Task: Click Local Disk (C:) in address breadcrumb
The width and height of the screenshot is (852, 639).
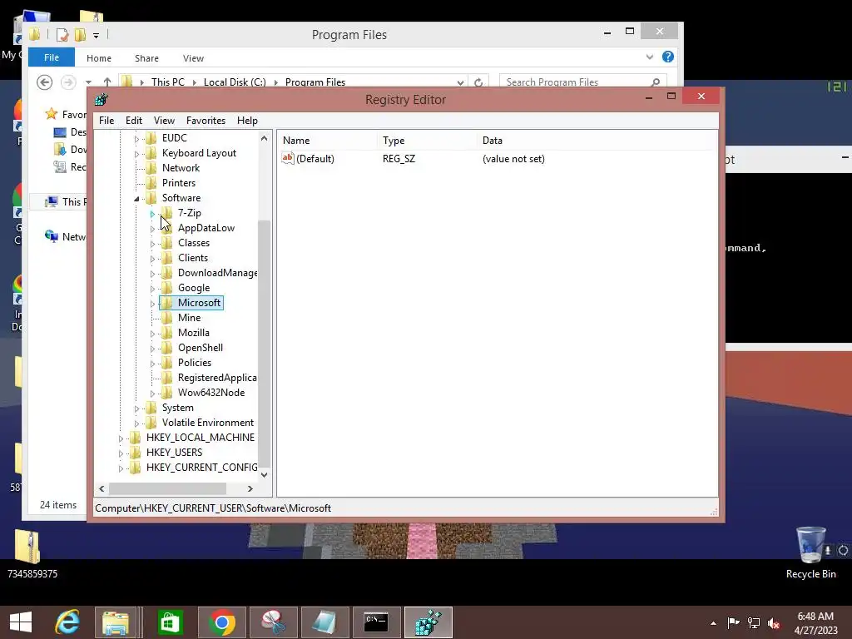Action: coord(235,82)
